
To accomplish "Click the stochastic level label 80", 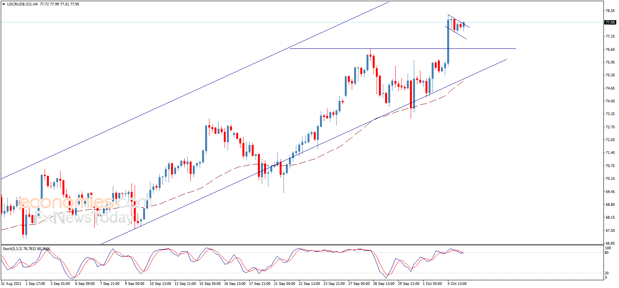I will click(x=607, y=253).
